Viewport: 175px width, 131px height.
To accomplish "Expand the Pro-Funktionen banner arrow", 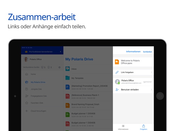I will pyautogui.click(x=60, y=52).
